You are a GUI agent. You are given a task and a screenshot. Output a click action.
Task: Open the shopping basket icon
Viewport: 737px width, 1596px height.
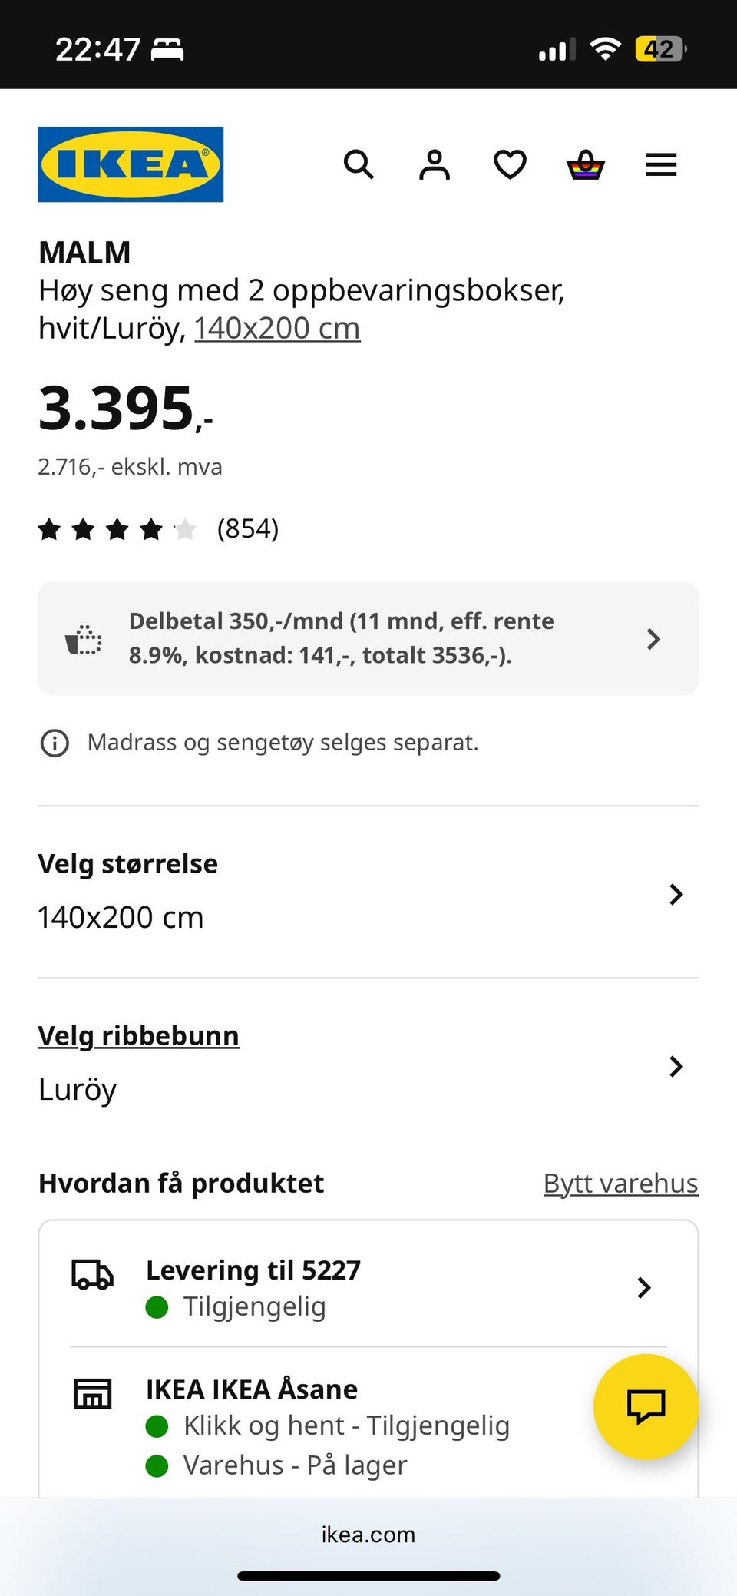point(585,164)
